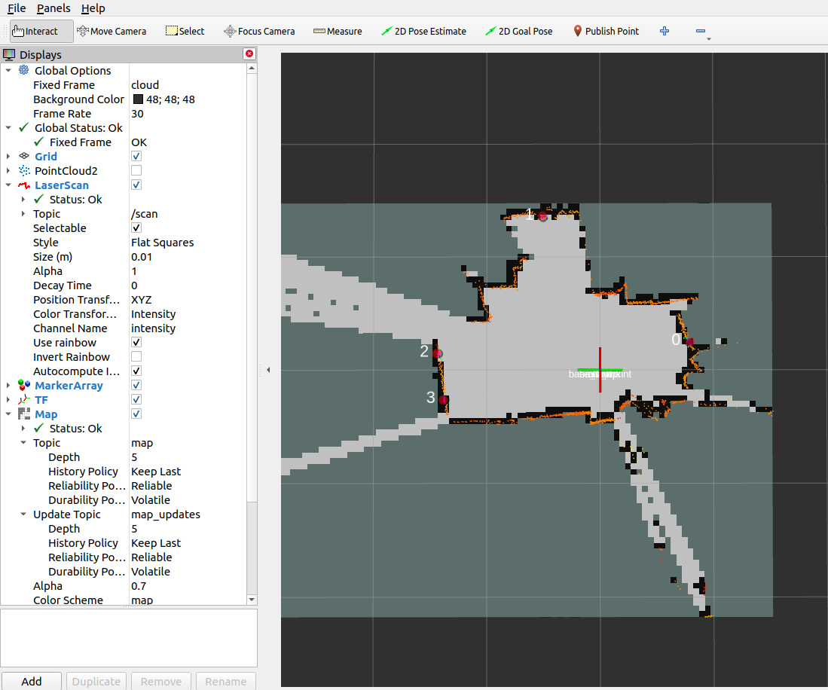Activate the Move Camera tool
The width and height of the screenshot is (828, 690).
[x=112, y=31]
